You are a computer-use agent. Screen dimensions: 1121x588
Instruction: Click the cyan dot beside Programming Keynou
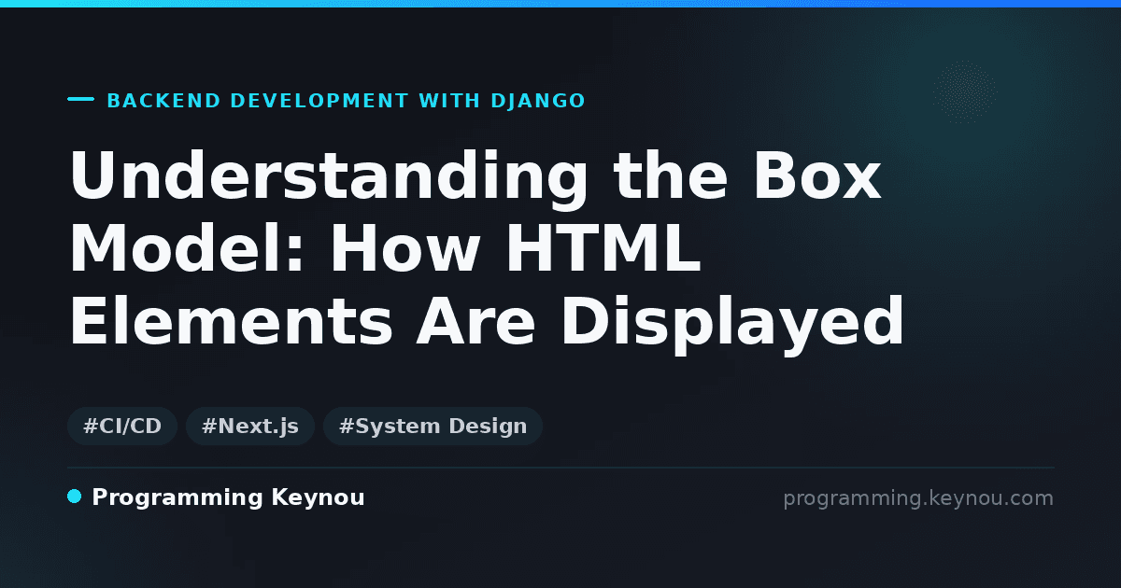[x=75, y=497]
